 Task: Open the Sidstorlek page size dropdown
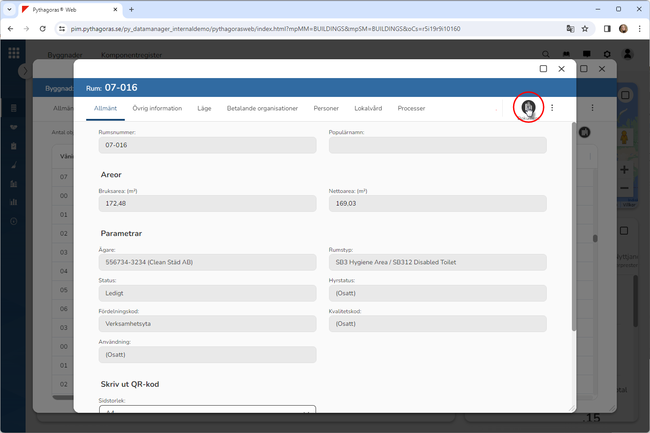point(207,410)
